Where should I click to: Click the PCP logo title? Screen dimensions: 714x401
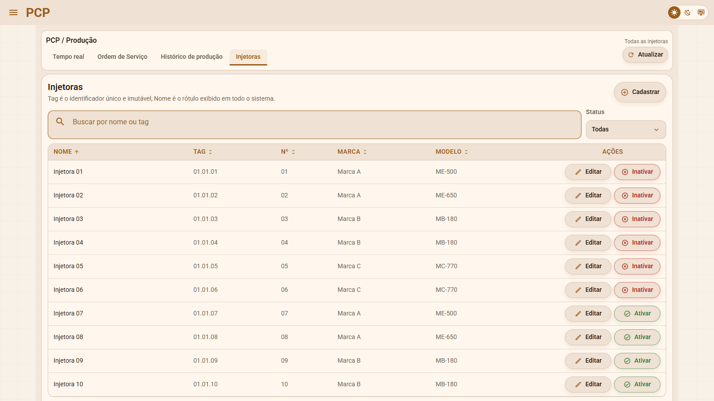pyautogui.click(x=38, y=12)
